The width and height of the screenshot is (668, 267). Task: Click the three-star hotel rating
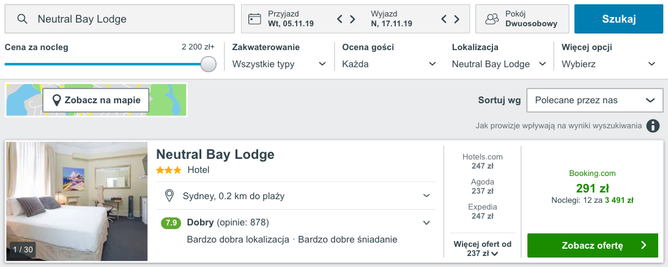coord(168,170)
